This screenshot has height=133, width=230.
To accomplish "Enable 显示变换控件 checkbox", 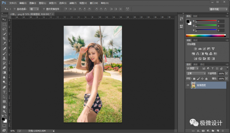I will pyautogui.click(x=44, y=9).
